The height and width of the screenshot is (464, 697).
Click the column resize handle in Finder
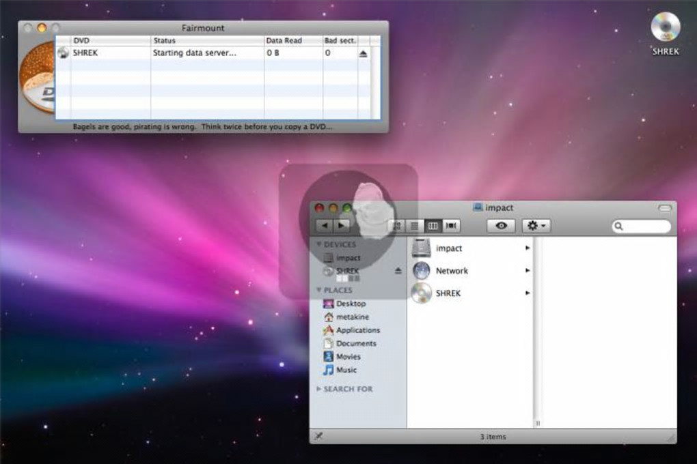click(x=538, y=423)
